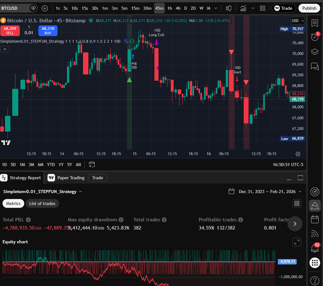Select the candlestick chart style icon

[229, 8]
